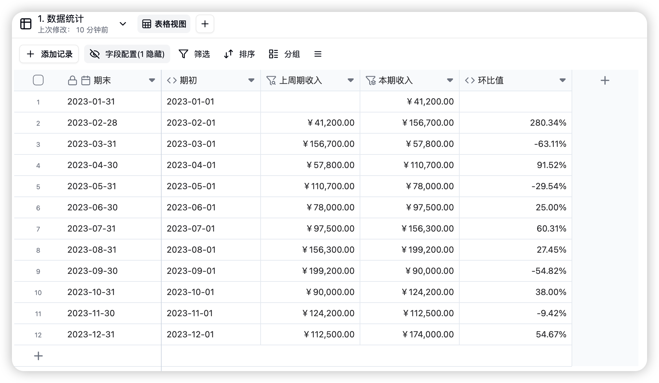The height and width of the screenshot is (383, 659).
Task: Open the row height settings icon
Action: 318,54
